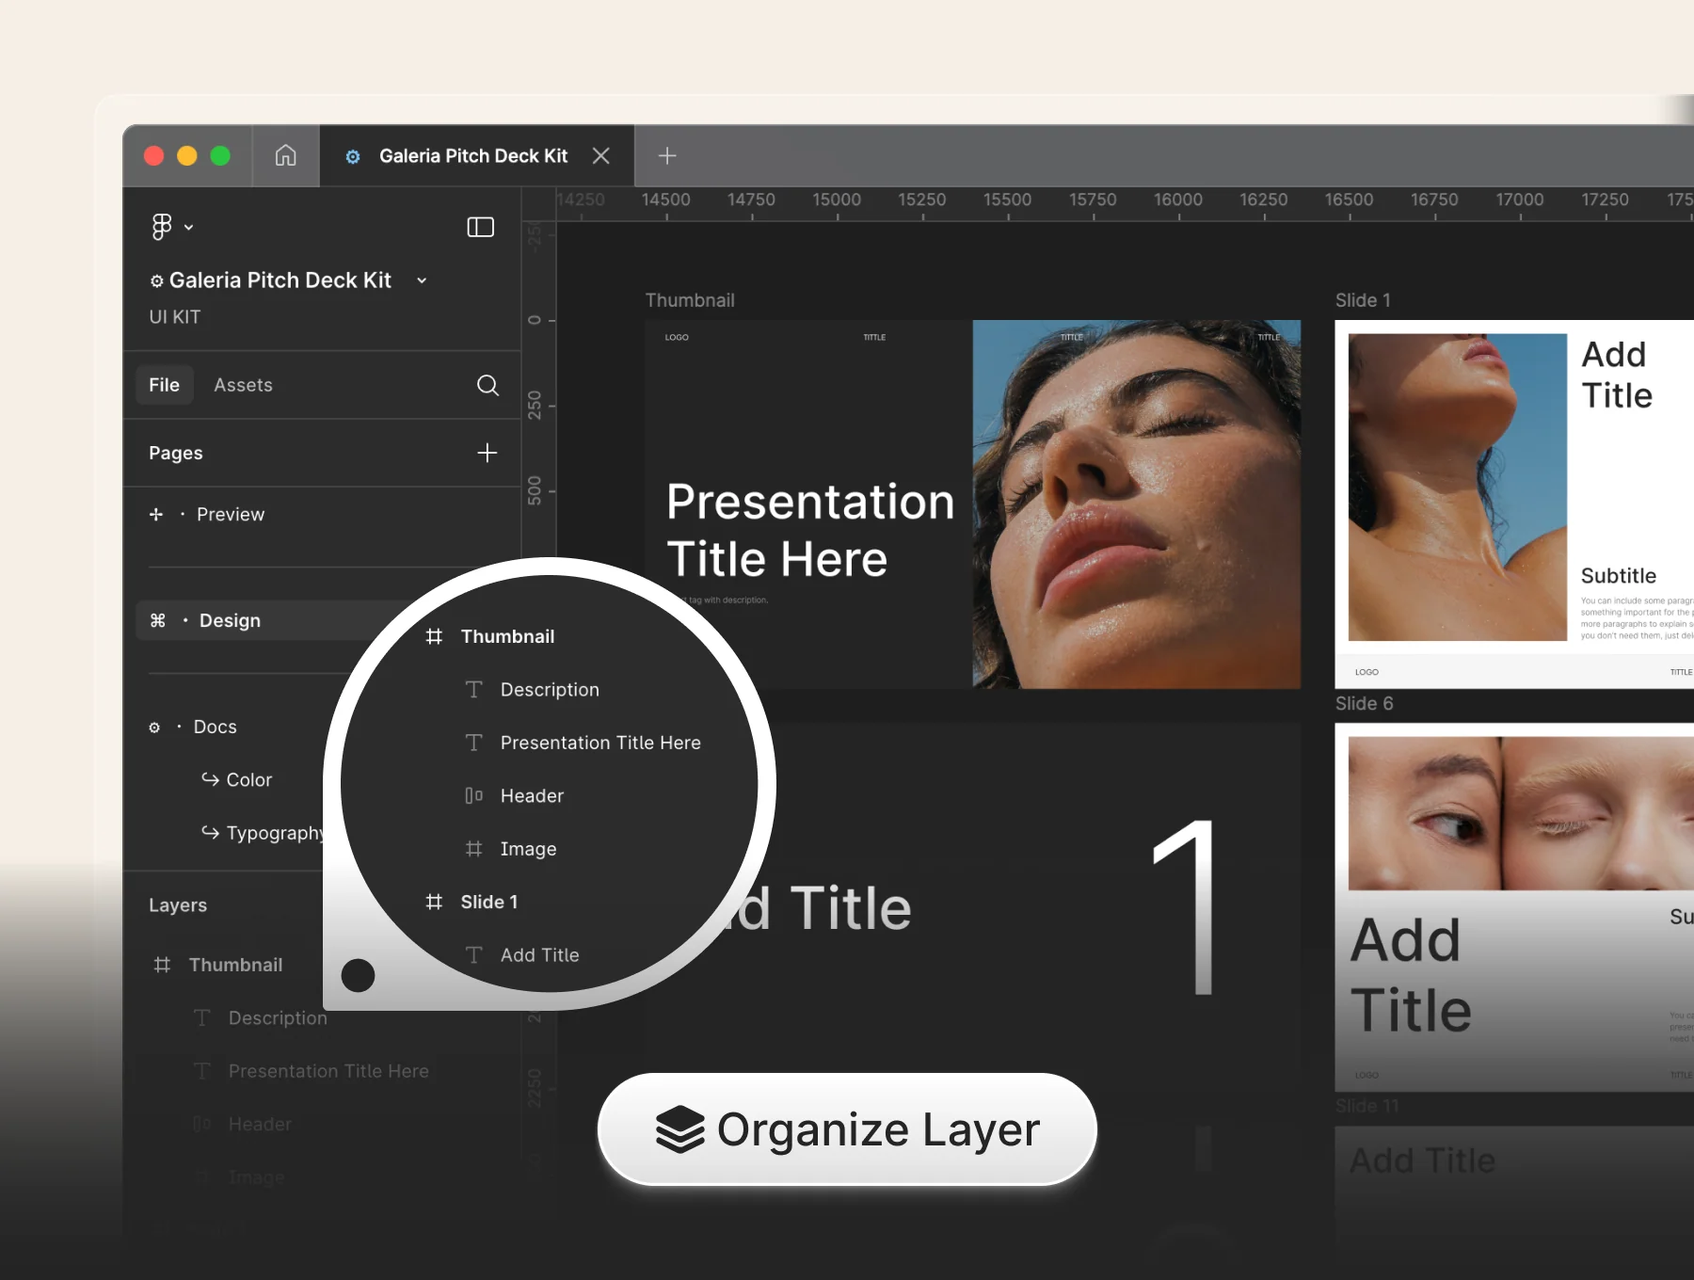1694x1280 pixels.
Task: Select Presentation Title Here layer in Layers panel
Action: point(328,1071)
